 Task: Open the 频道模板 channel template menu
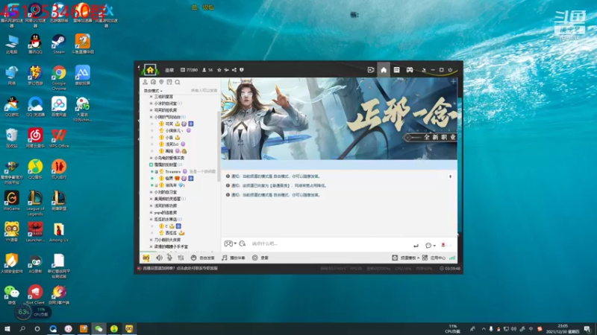pyautogui.click(x=406, y=258)
